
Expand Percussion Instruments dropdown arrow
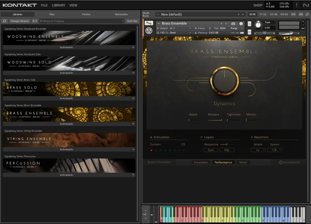click(x=133, y=175)
